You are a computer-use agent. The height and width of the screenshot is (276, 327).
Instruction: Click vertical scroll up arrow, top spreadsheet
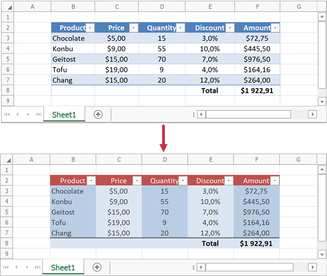[322, 17]
